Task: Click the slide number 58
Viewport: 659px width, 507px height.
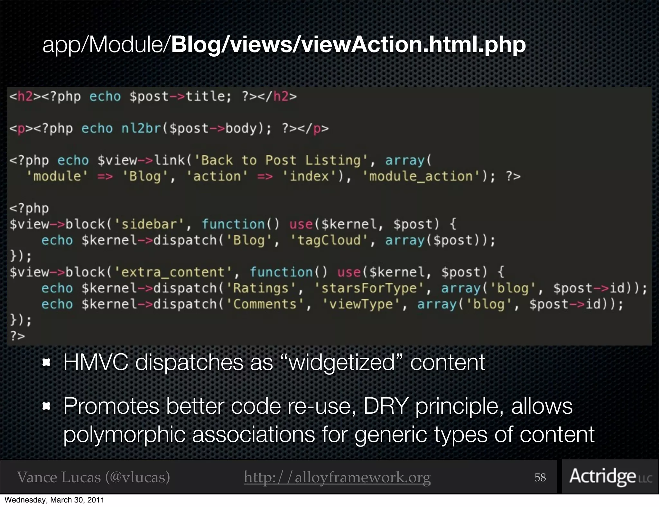Action: point(540,477)
